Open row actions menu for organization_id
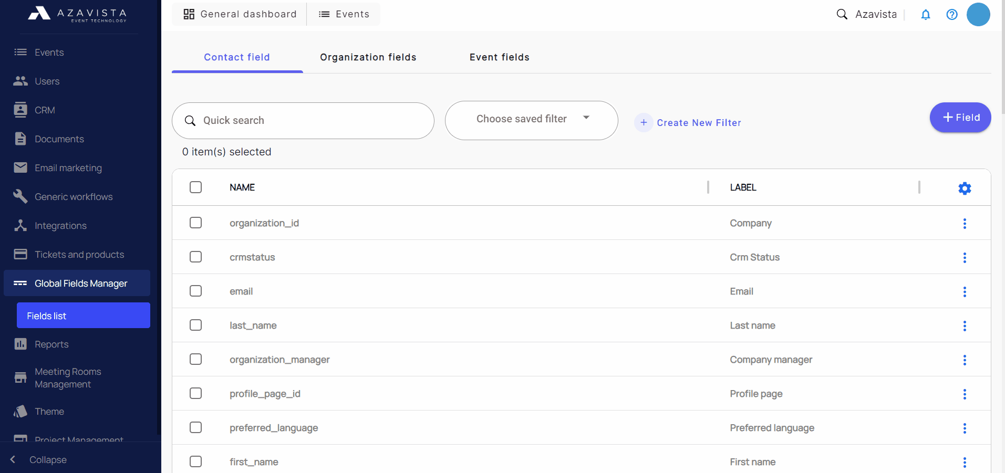The width and height of the screenshot is (1005, 473). [x=965, y=223]
